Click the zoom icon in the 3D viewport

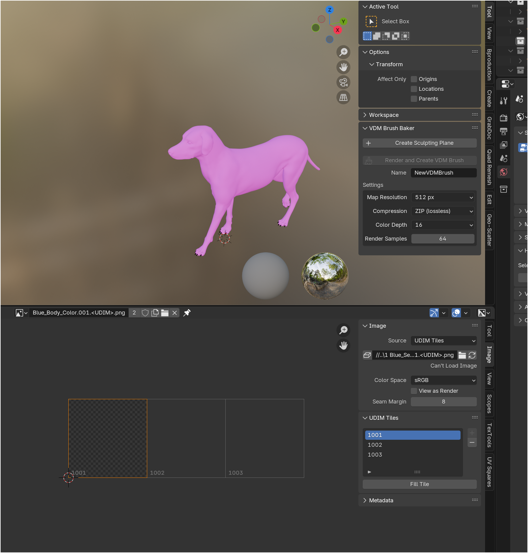pos(343,52)
